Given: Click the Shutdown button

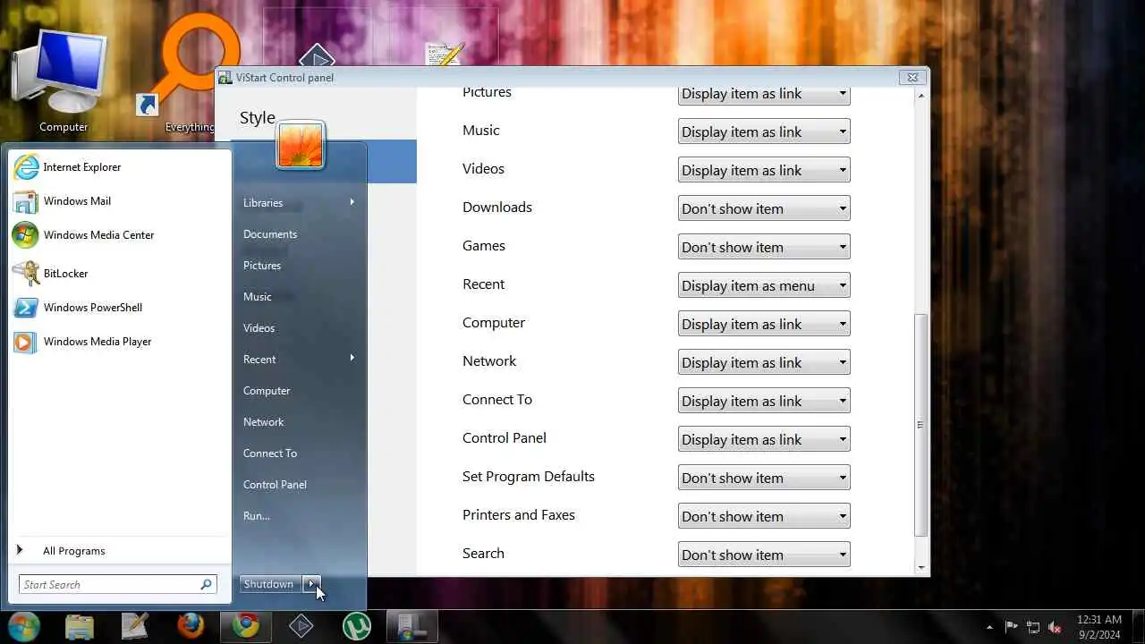Looking at the screenshot, I should (269, 584).
